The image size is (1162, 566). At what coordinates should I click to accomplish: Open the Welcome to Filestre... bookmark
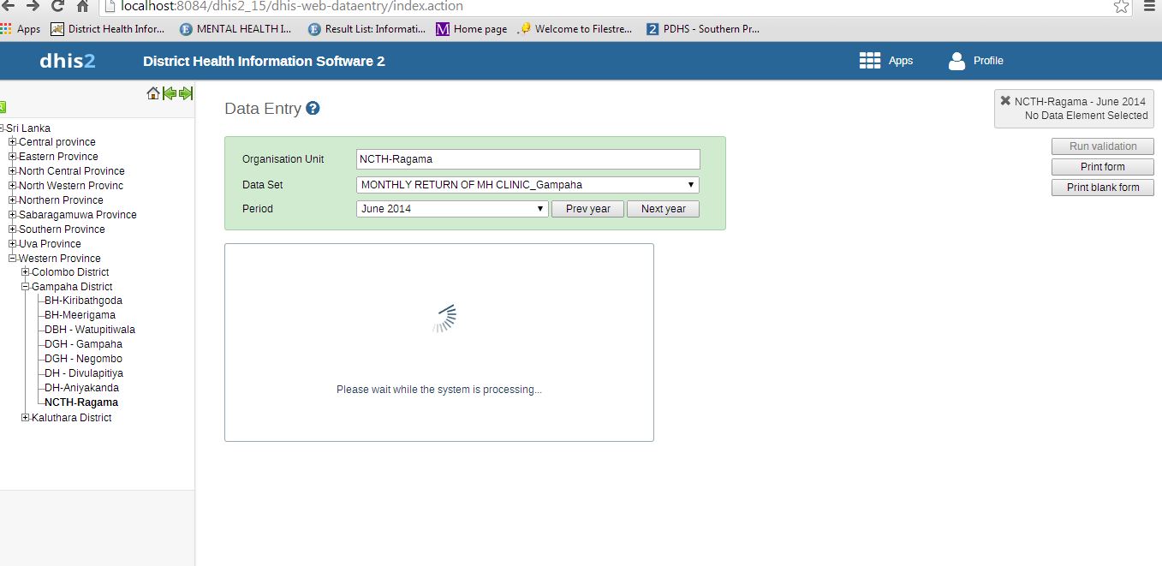(x=575, y=29)
